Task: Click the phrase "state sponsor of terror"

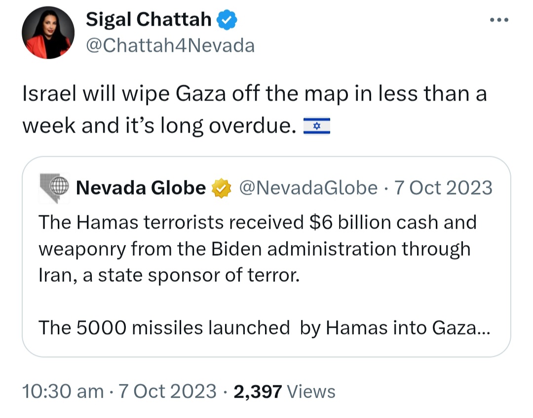Action: (198, 275)
